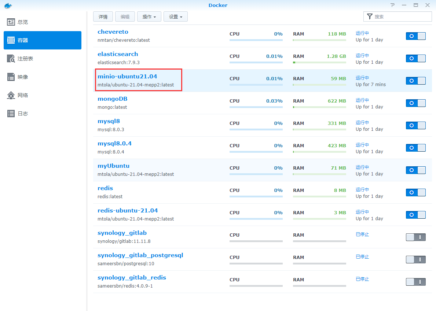Click the 网络 network sidebar icon
Viewport: 436px width, 311px height.
pos(11,95)
